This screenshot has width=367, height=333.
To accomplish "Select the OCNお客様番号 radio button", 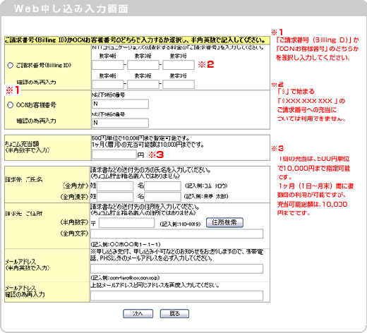I will [x=10, y=105].
